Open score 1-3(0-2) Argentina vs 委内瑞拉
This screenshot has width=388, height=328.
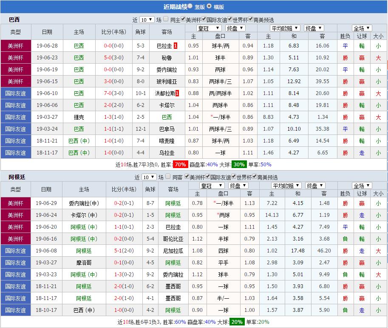point(124,275)
